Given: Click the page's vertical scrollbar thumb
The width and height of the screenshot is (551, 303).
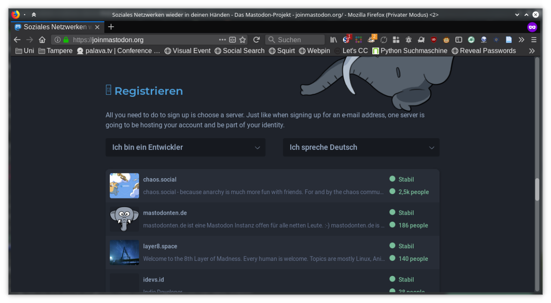Looking at the screenshot, I should pyautogui.click(x=537, y=189).
